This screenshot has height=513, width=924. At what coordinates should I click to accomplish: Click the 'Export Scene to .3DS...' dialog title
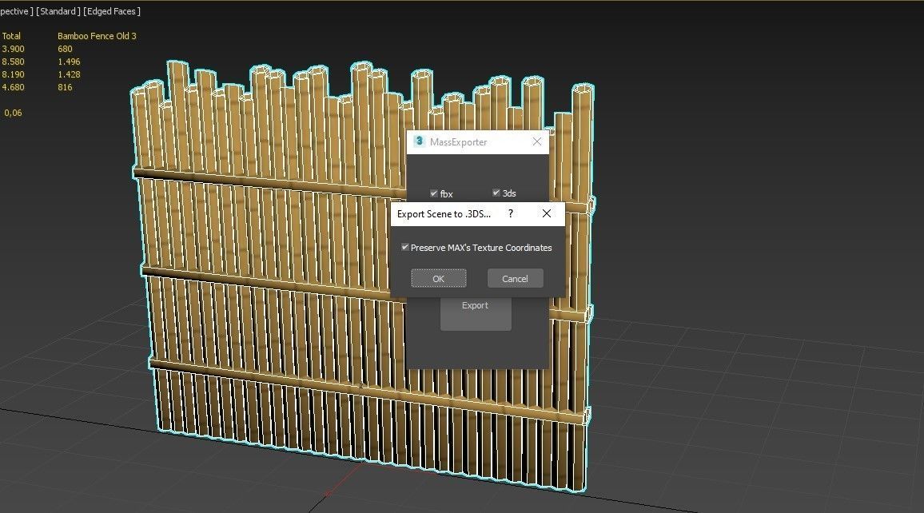(x=444, y=214)
